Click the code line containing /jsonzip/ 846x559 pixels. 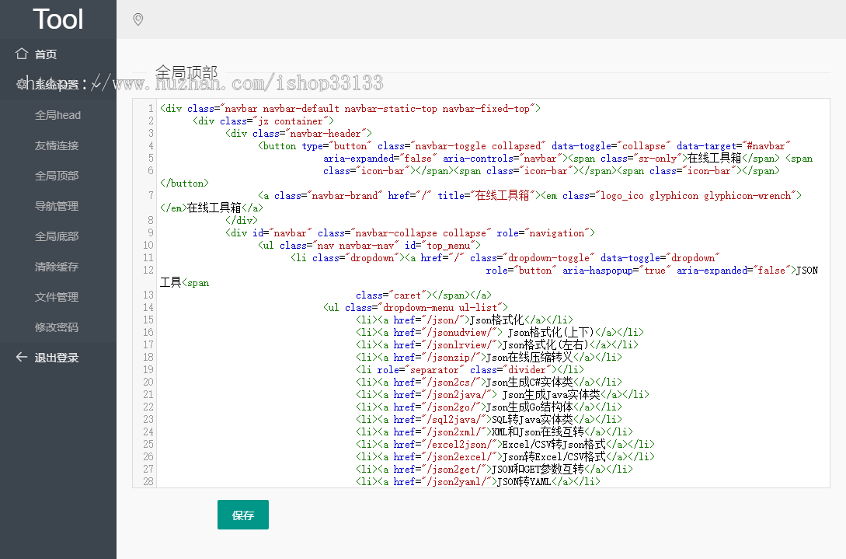[489, 357]
